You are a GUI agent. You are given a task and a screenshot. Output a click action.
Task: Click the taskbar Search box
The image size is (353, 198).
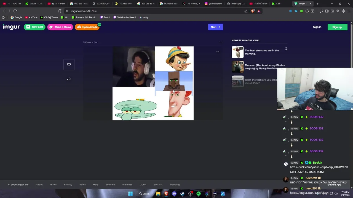[x=145, y=194]
